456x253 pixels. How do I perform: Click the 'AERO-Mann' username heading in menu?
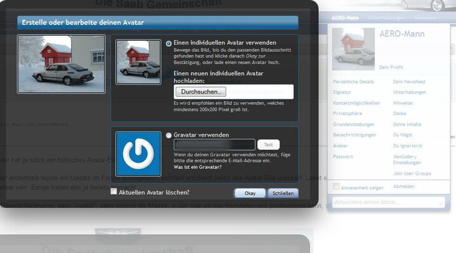coord(401,34)
